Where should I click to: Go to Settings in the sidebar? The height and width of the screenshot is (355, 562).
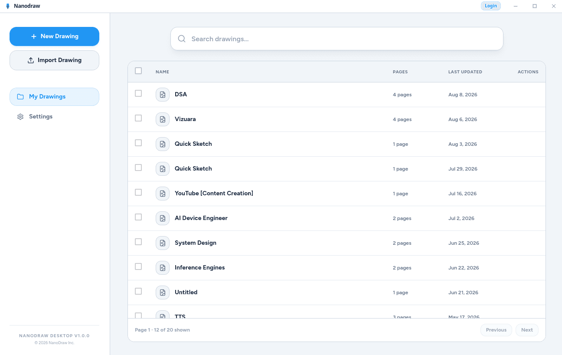pyautogui.click(x=54, y=117)
